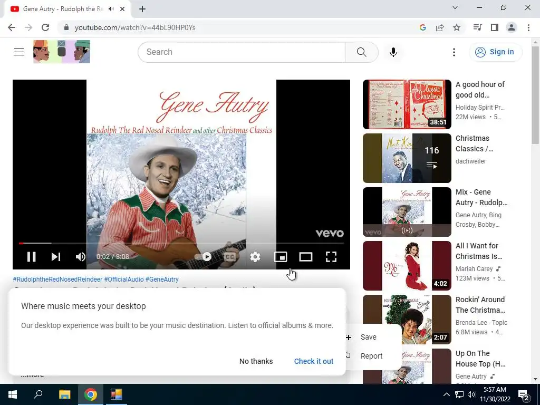Viewport: 540px width, 405px height.
Task: Close the Gene Autry tab
Action: pos(122,9)
